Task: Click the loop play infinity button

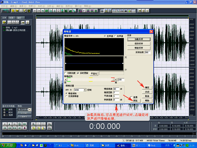Action: [25, 124]
